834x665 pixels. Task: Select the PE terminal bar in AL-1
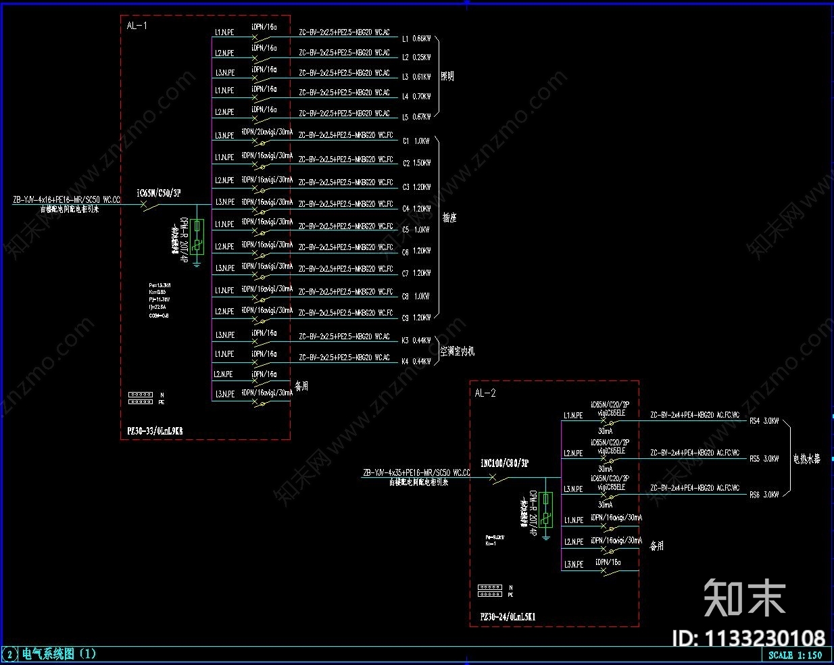coord(141,402)
